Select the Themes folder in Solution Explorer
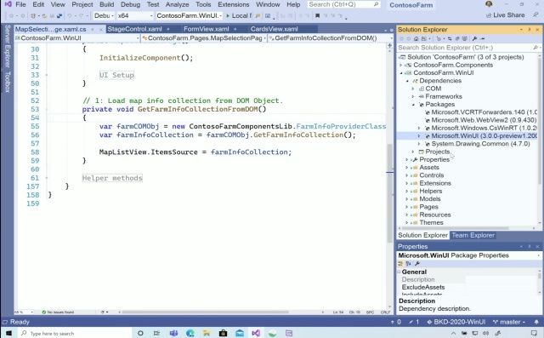 point(431,223)
